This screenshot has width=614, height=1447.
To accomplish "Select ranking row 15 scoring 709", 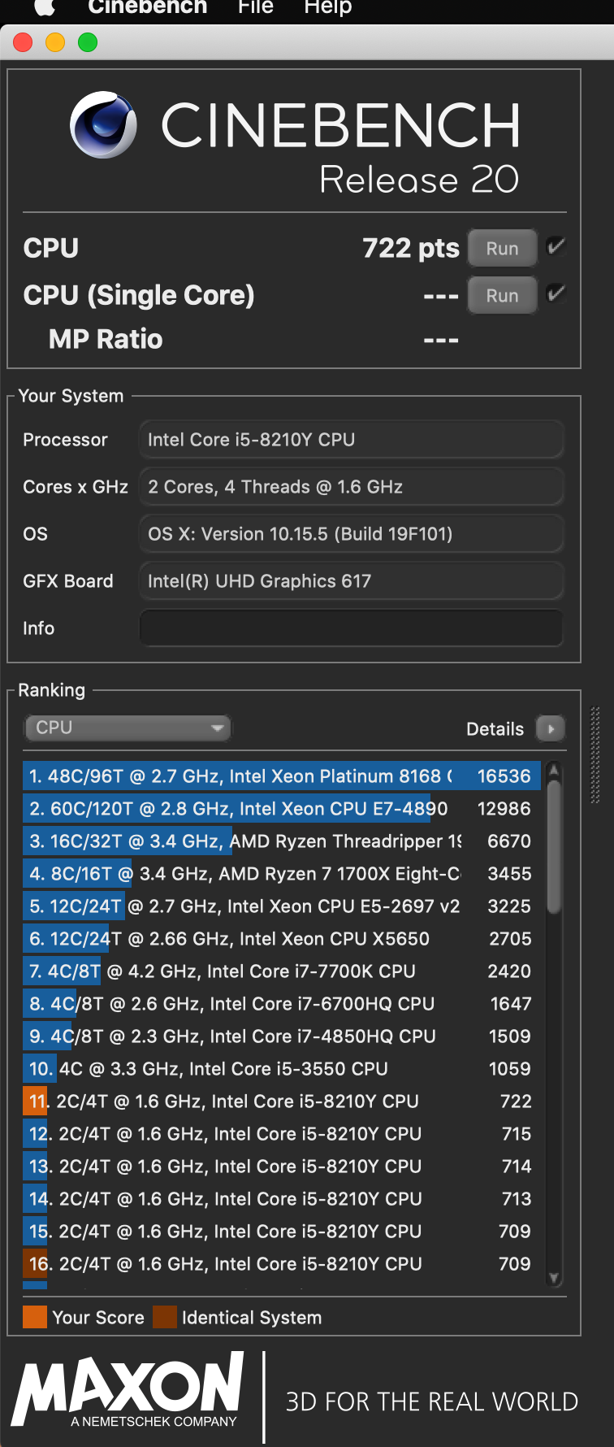I will click(x=282, y=1232).
